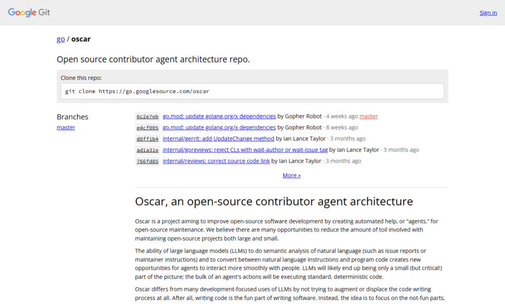Viewport: 505px width, 304px height.
Task: Expand commit list with More » link
Action: tap(291, 176)
